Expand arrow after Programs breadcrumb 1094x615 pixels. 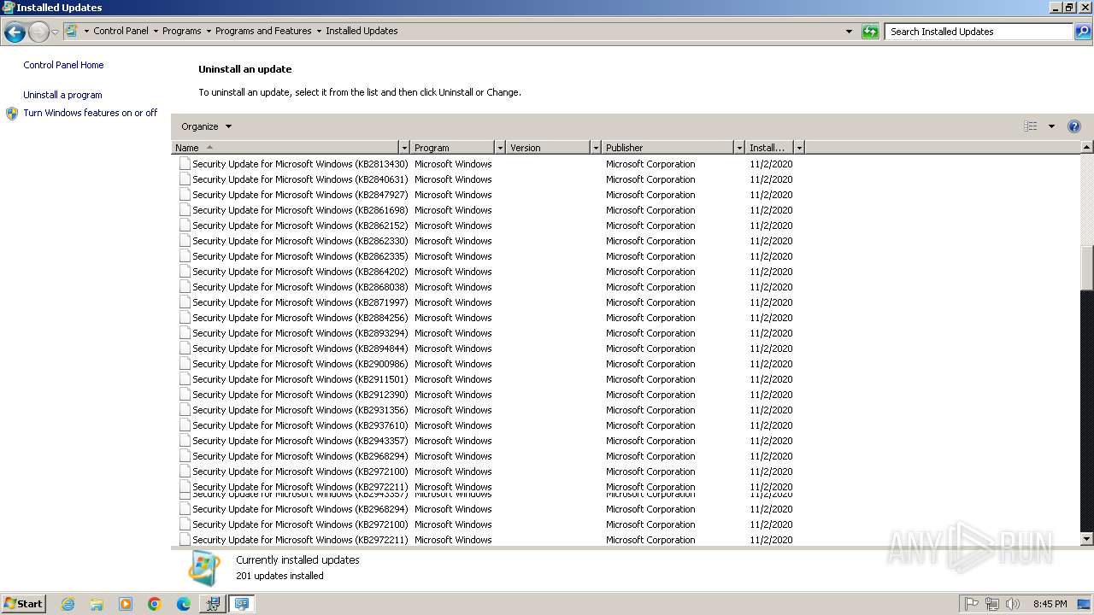tap(209, 31)
